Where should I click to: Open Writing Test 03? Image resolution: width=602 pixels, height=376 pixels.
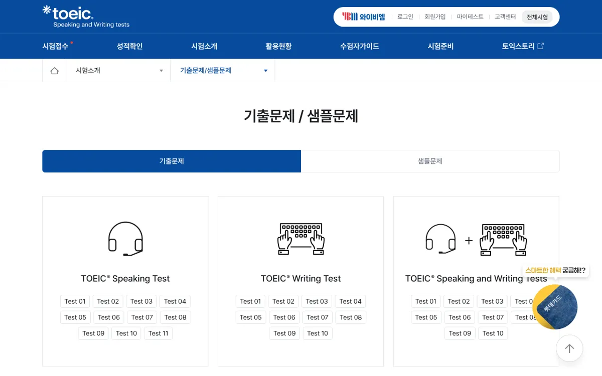[x=317, y=301]
